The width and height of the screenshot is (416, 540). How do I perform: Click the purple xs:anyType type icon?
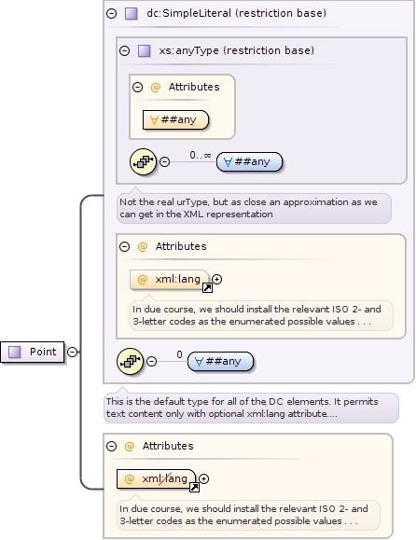[144, 51]
